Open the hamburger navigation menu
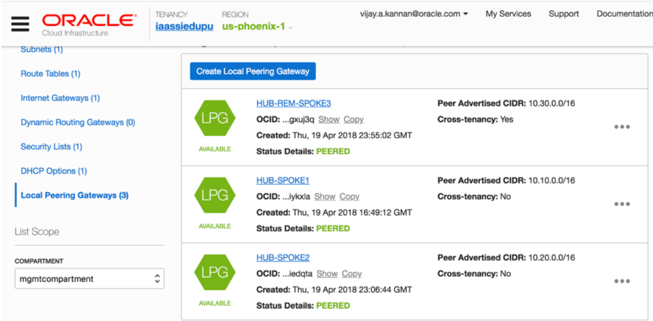This screenshot has height=321, width=653. (x=20, y=23)
